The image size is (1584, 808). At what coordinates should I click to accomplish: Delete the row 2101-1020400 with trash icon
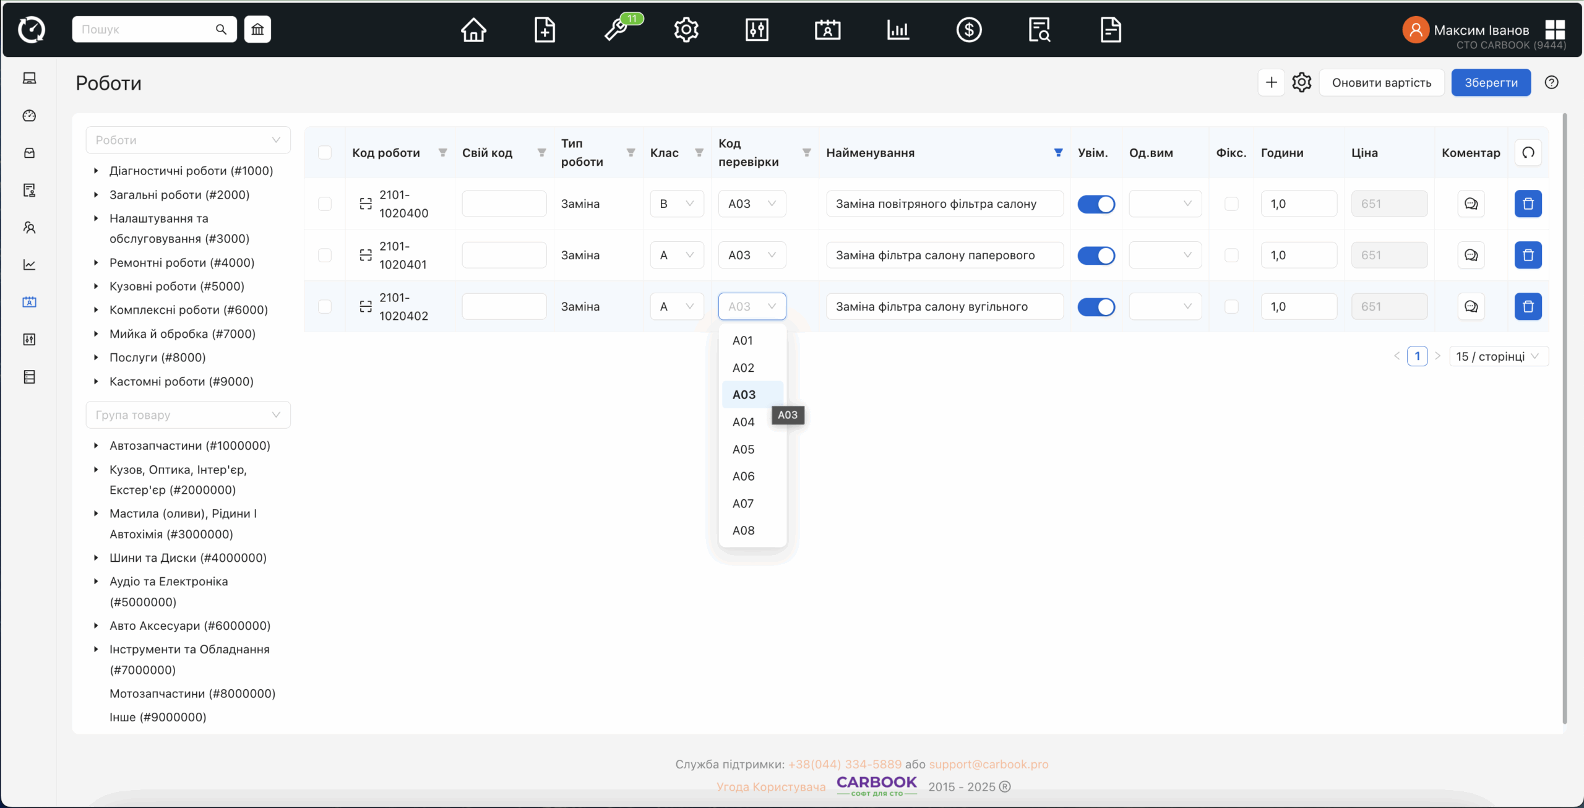point(1528,204)
